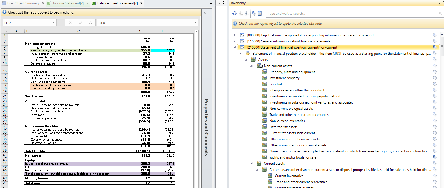
Task: Click tag icon for [000000] Tags row
Action: [435, 35]
